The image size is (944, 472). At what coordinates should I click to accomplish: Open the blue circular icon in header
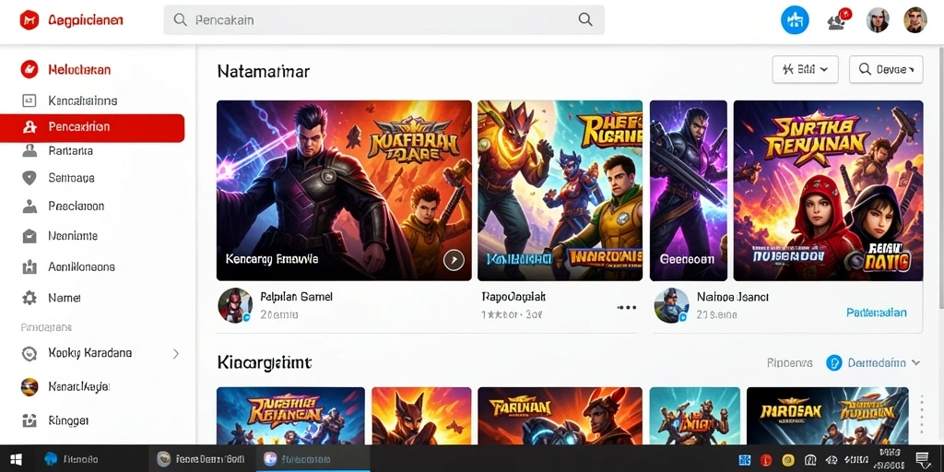click(x=795, y=20)
